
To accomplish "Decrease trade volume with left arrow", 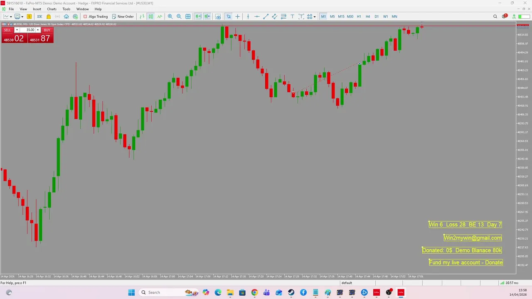I will tap(17, 30).
